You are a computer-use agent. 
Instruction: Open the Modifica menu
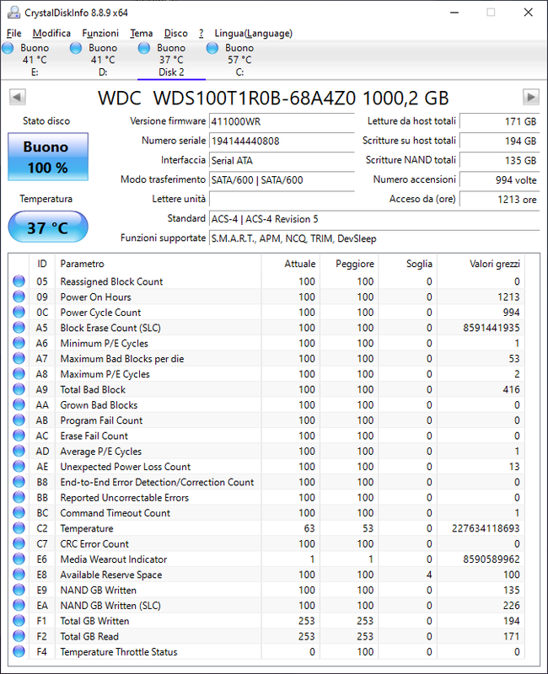[x=51, y=33]
